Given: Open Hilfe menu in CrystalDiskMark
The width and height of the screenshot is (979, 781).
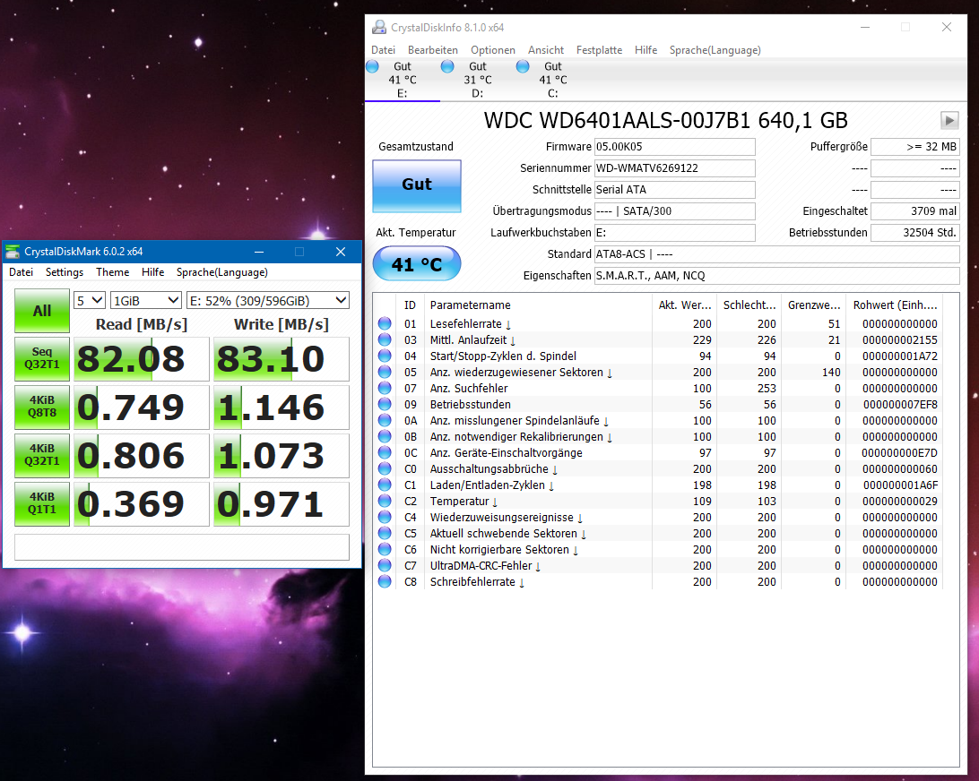Looking at the screenshot, I should tap(152, 272).
